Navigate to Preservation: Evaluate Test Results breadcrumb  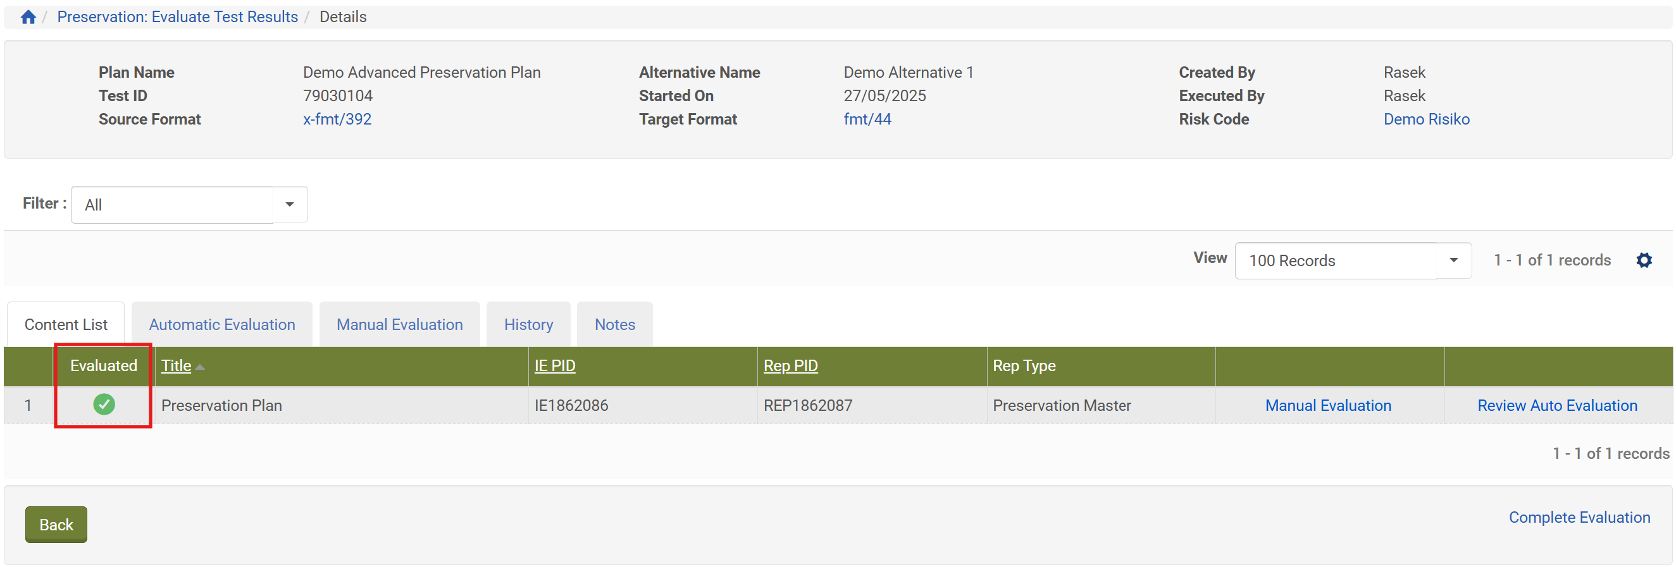tap(178, 17)
